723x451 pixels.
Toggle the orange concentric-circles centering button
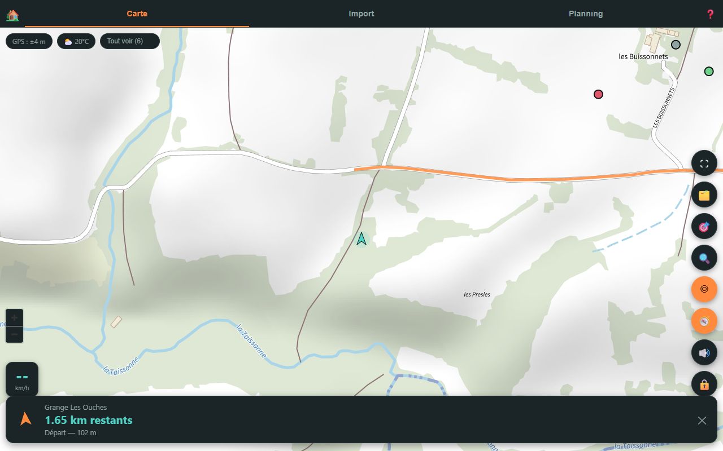click(x=704, y=289)
